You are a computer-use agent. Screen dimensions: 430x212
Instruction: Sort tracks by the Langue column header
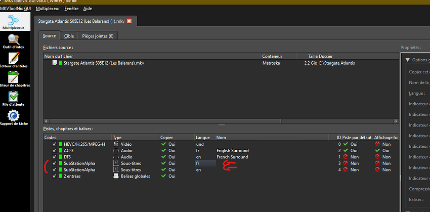tap(205, 138)
